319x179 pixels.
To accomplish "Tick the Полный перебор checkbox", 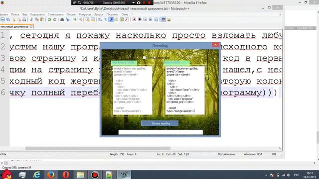I will coord(144,58).
